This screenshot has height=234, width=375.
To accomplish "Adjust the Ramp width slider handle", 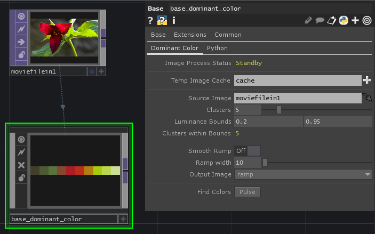I will tap(265, 163).
